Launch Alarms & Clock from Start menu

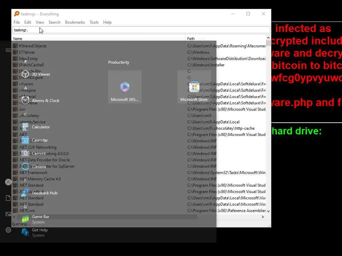[40, 101]
